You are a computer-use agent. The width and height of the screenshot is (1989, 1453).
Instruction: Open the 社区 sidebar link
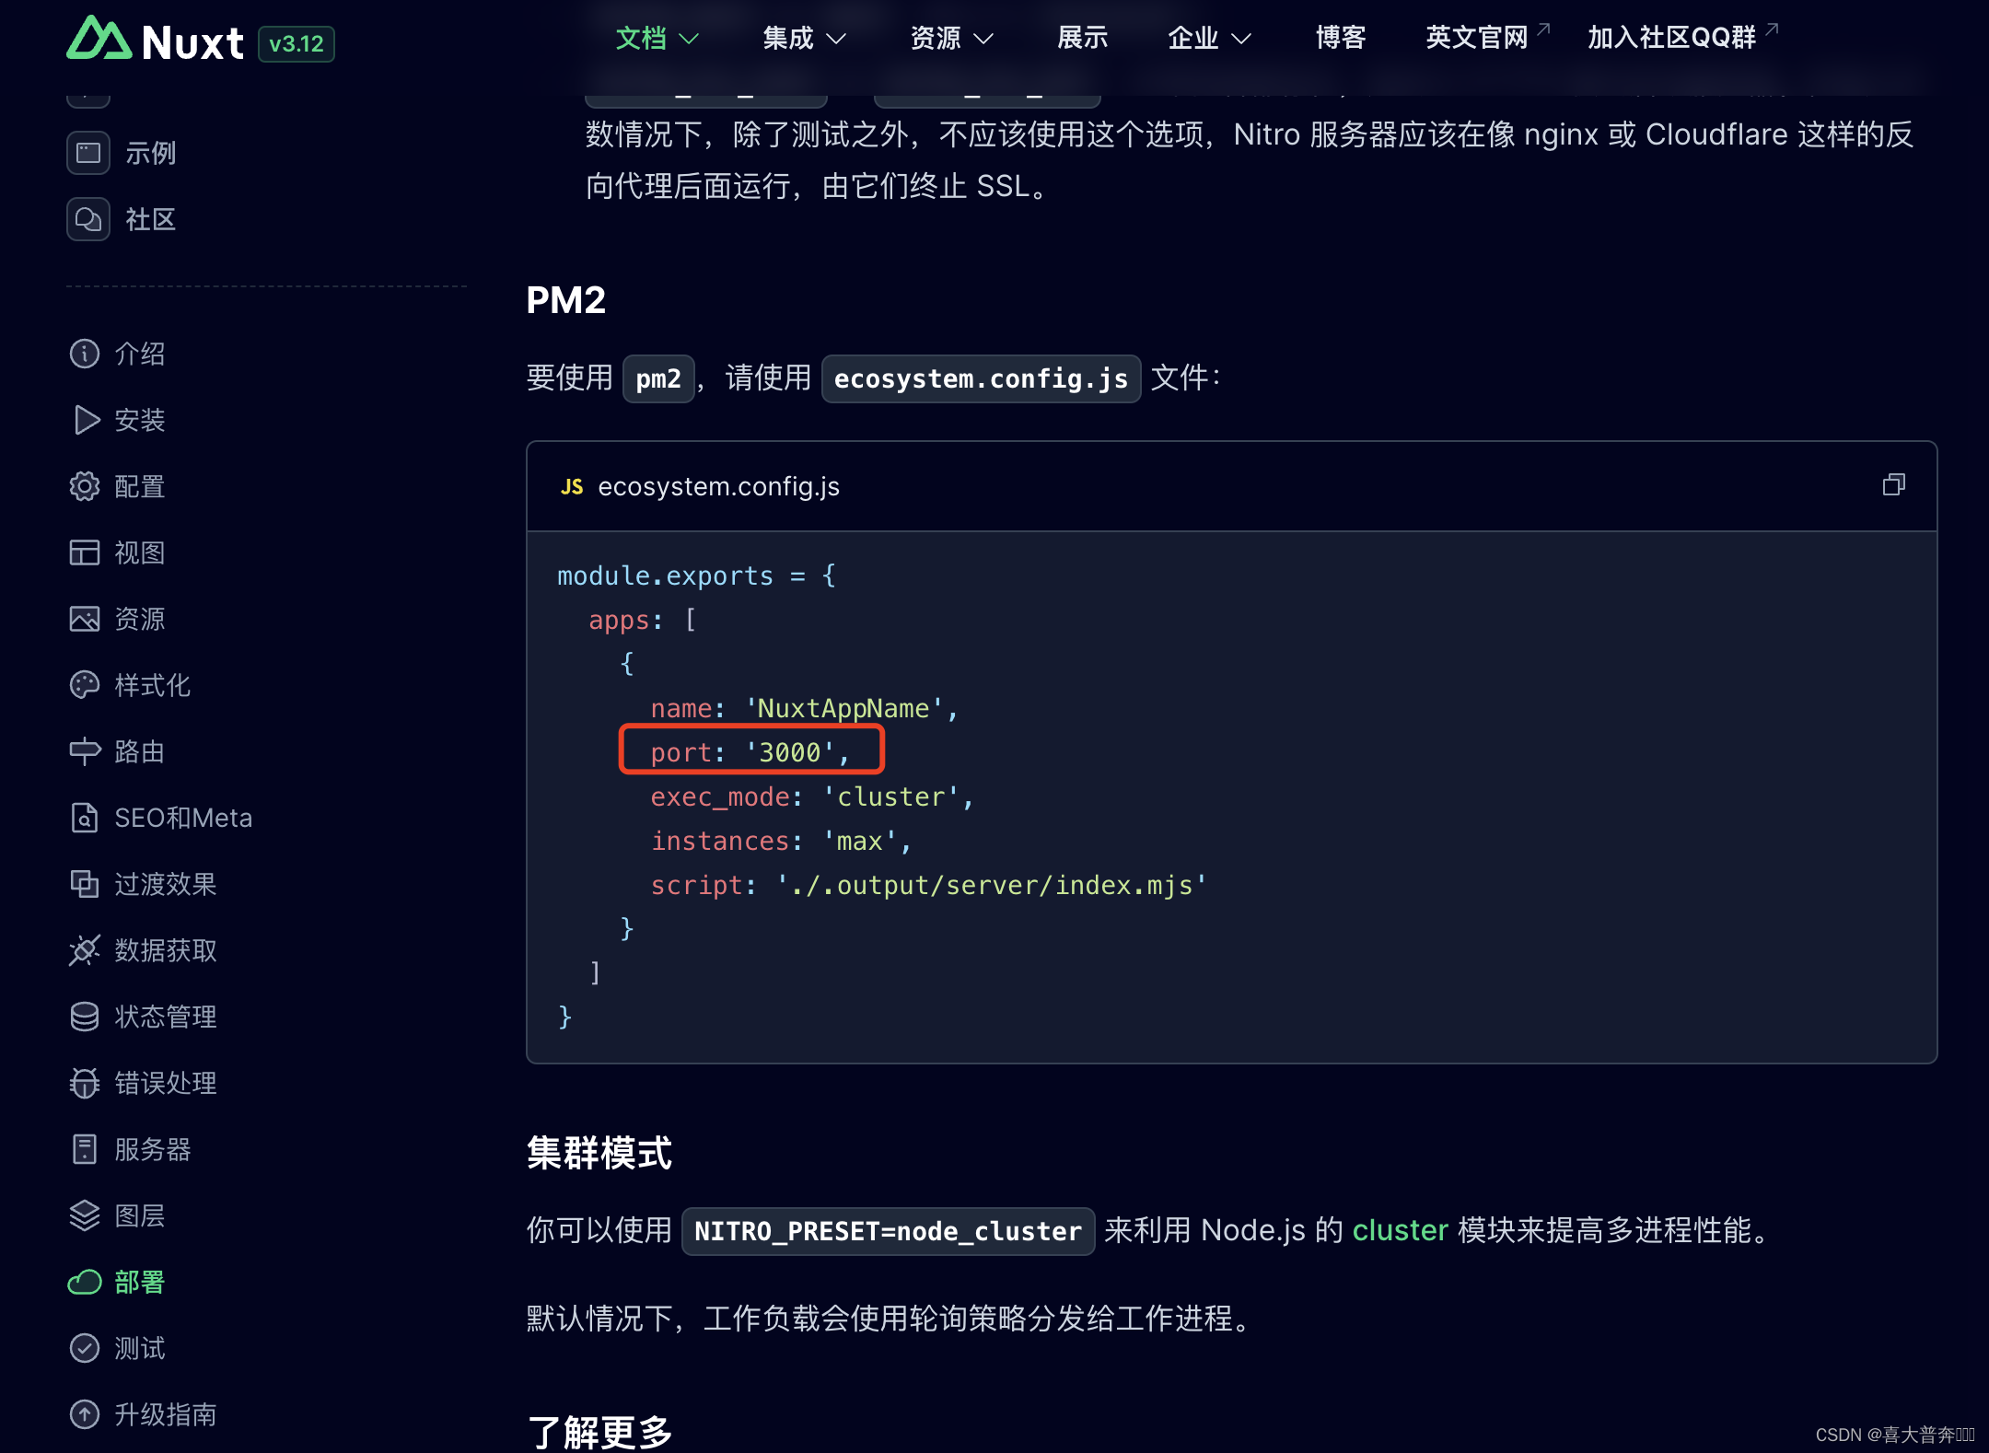tap(150, 219)
